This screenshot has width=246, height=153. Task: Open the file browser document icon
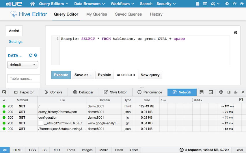tap(197, 4)
